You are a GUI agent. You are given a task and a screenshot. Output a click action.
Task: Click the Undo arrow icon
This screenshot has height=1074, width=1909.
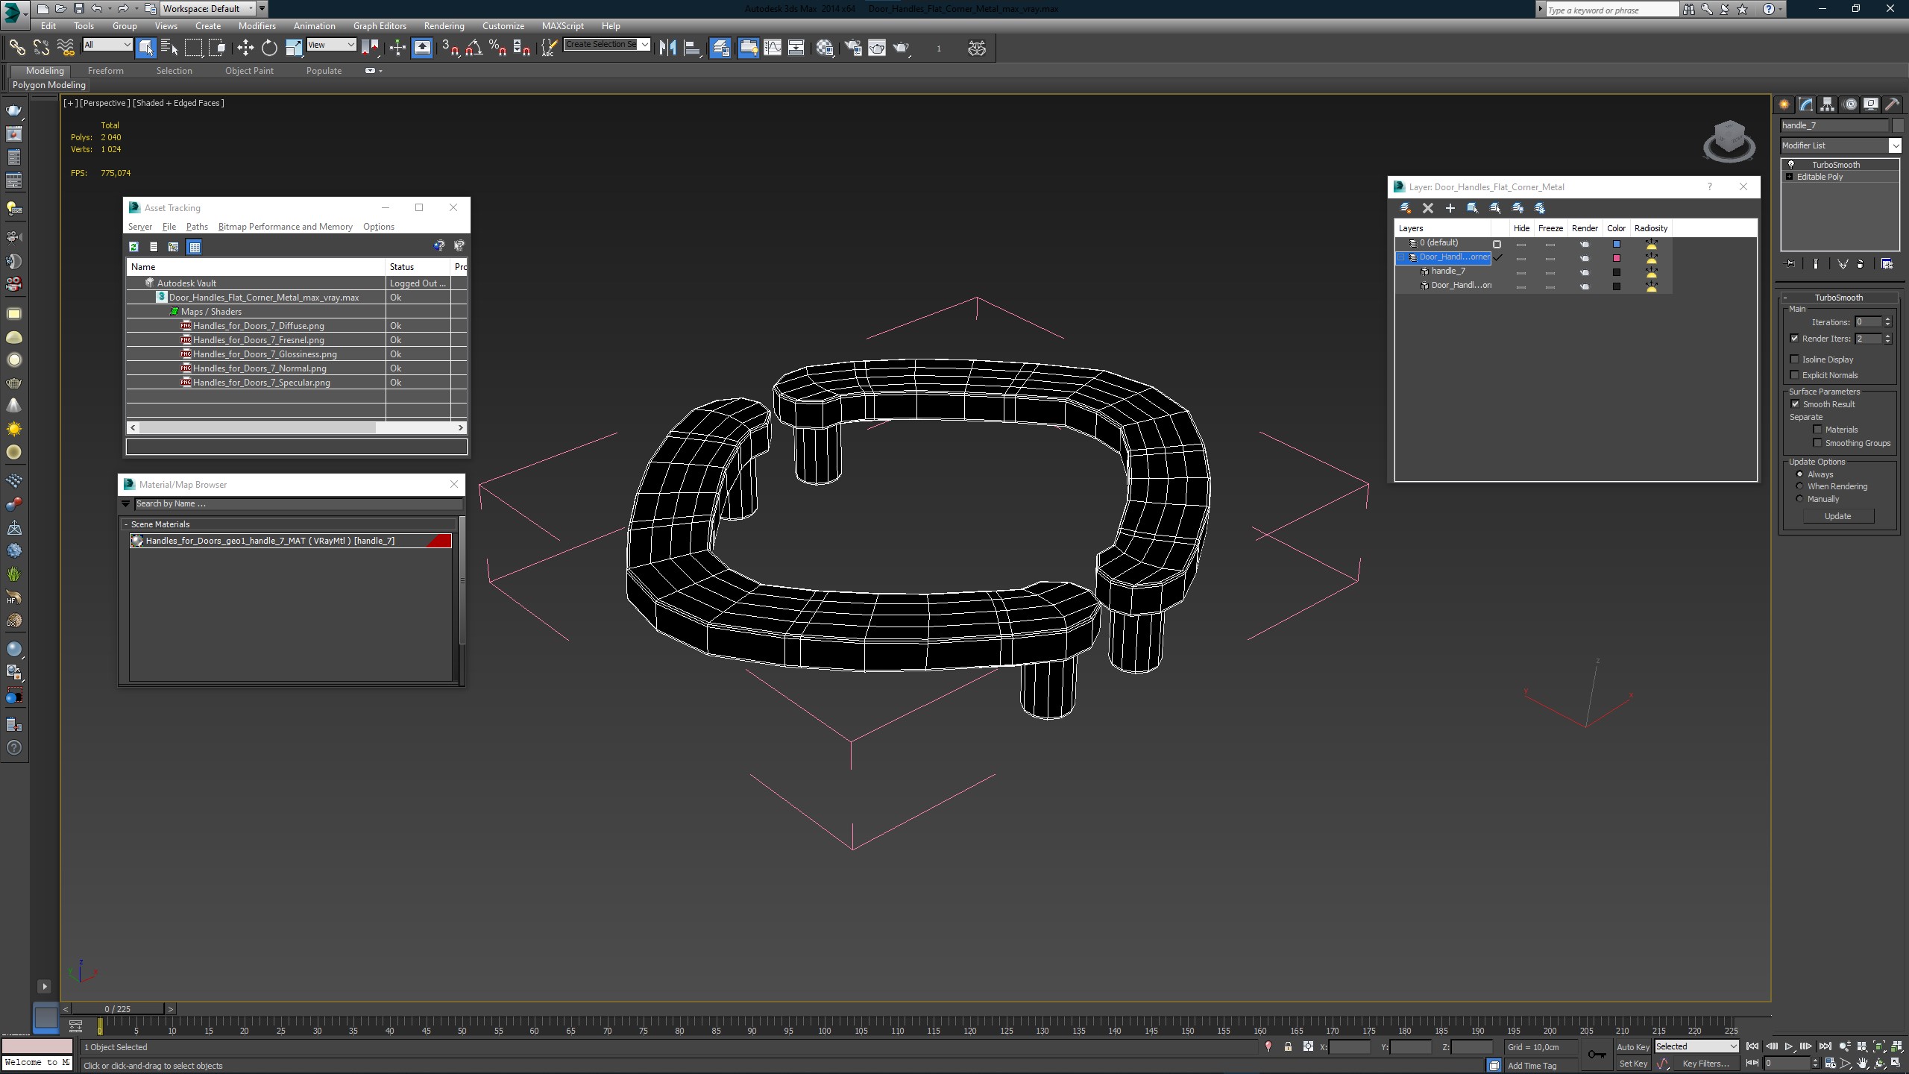[x=97, y=9]
